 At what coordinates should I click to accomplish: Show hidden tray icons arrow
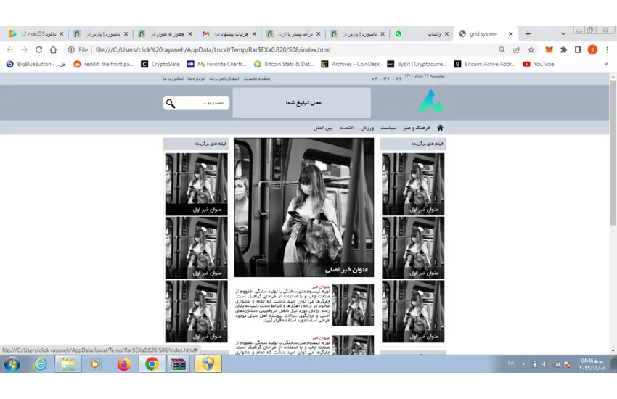tap(524, 365)
